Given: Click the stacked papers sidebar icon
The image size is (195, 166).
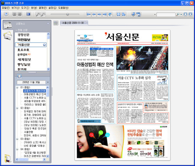Looking at the screenshot, I should tap(8, 35).
